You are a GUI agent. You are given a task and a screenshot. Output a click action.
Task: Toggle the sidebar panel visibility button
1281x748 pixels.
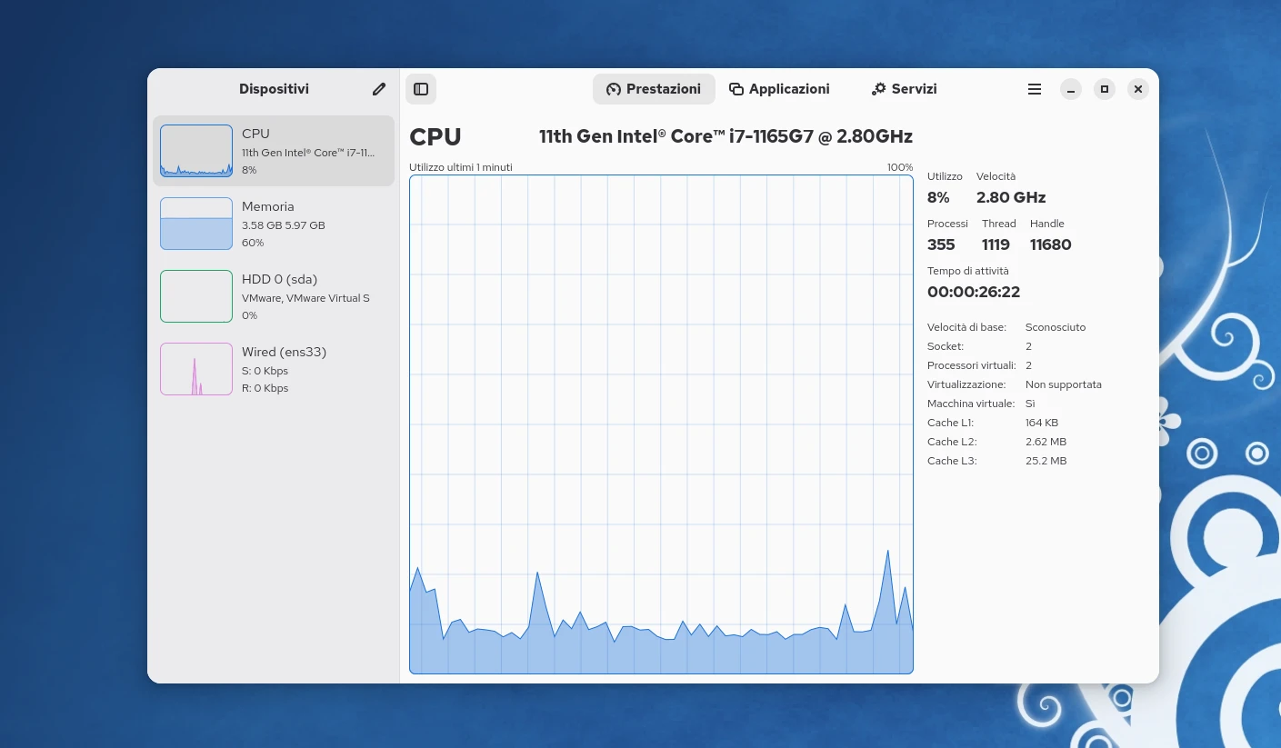tap(421, 89)
